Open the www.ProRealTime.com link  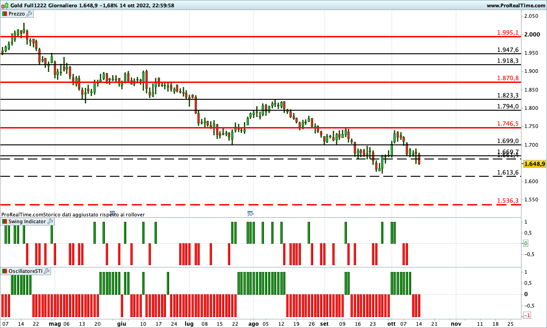(x=516, y=5)
